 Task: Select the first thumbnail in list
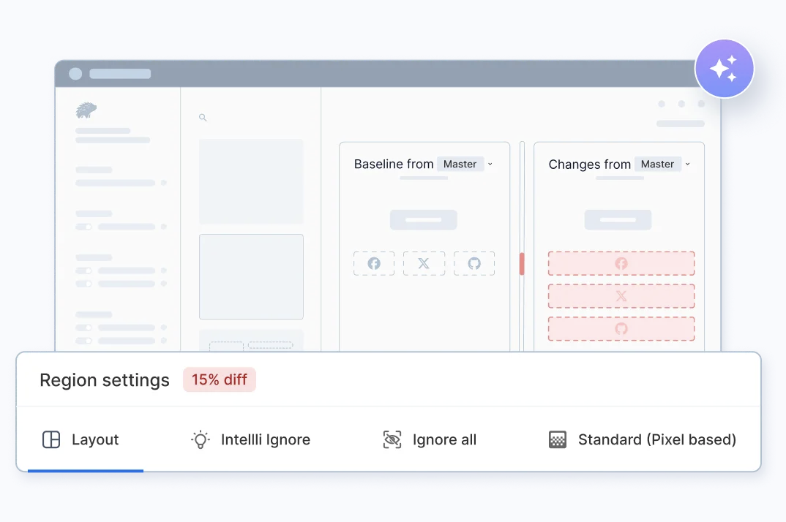click(x=251, y=181)
